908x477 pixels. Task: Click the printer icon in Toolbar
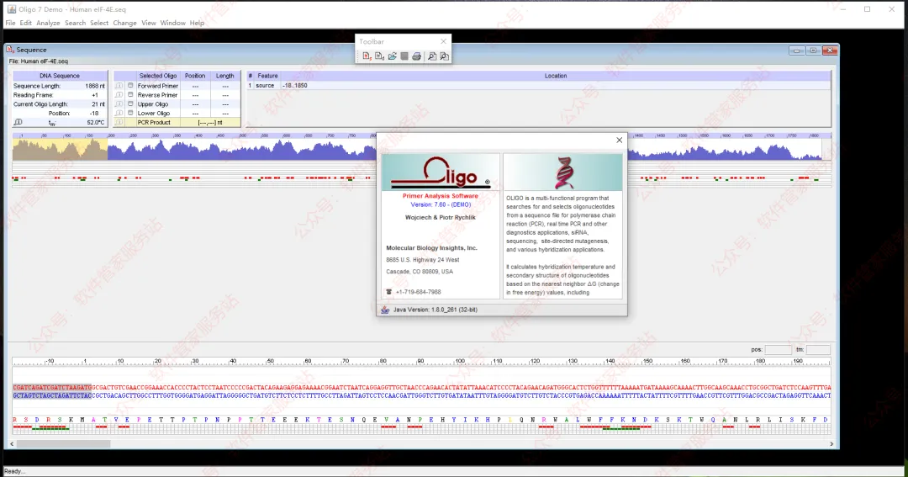pyautogui.click(x=416, y=56)
